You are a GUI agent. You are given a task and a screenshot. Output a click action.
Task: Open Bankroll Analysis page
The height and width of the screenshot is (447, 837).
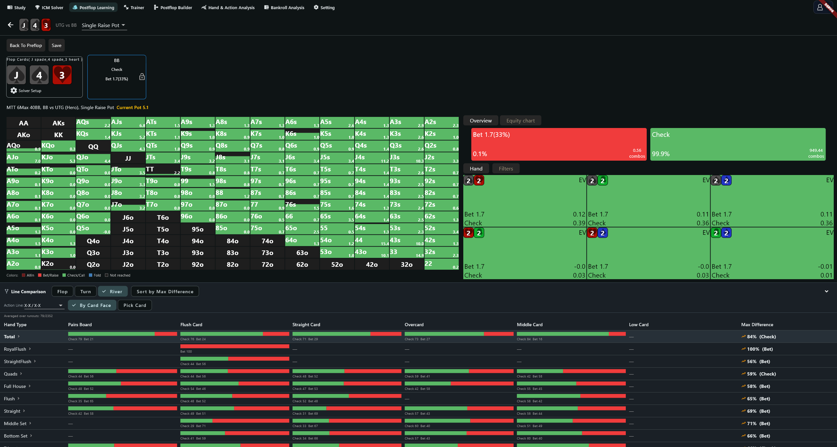[x=284, y=8]
